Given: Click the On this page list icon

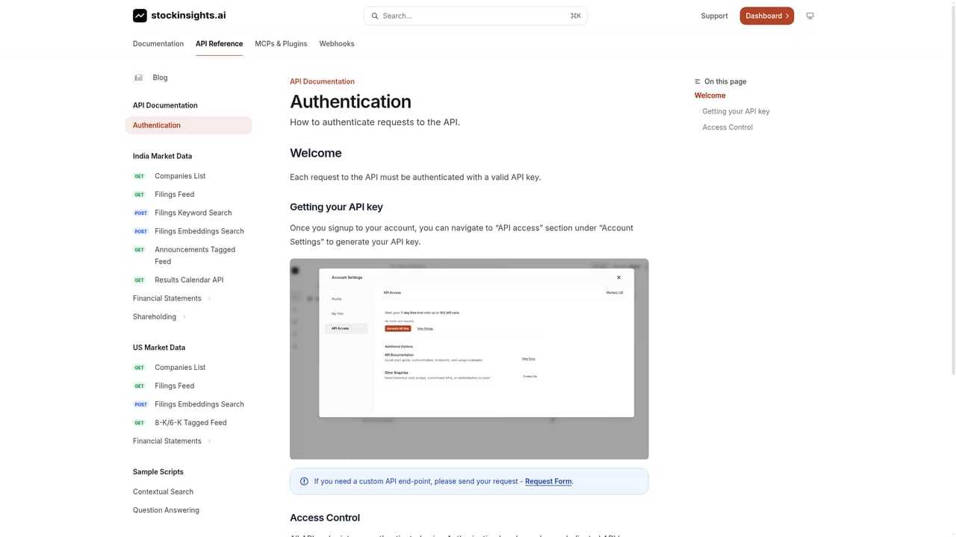Looking at the screenshot, I should (x=698, y=81).
